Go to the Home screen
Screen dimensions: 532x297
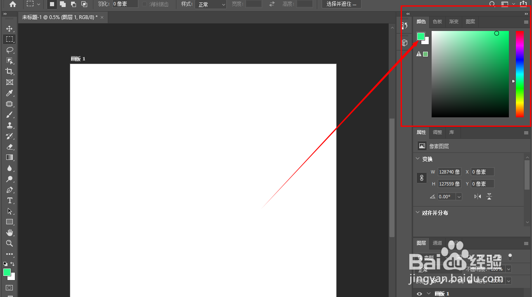13,4
